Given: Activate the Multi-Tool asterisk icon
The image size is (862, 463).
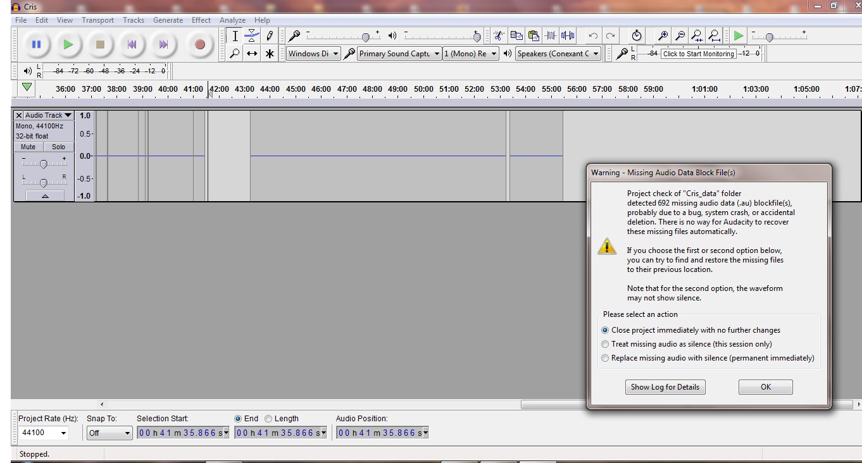Looking at the screenshot, I should point(270,54).
